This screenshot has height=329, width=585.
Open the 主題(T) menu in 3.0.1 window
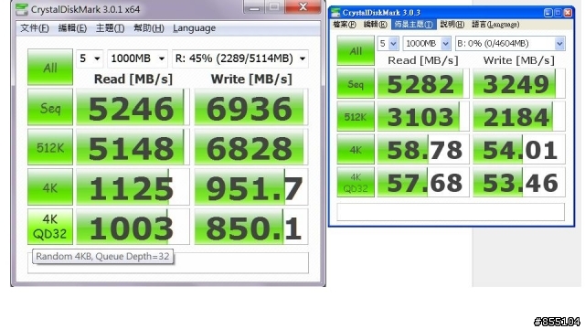(110, 28)
